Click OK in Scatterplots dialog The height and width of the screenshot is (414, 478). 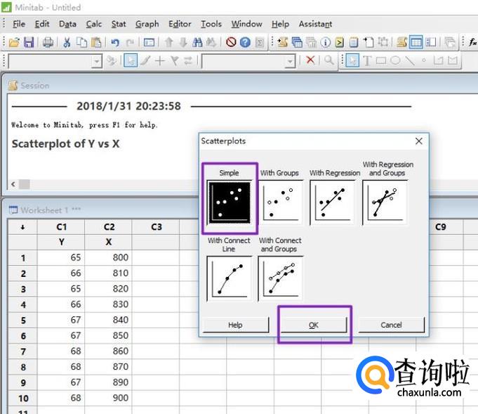click(x=314, y=325)
